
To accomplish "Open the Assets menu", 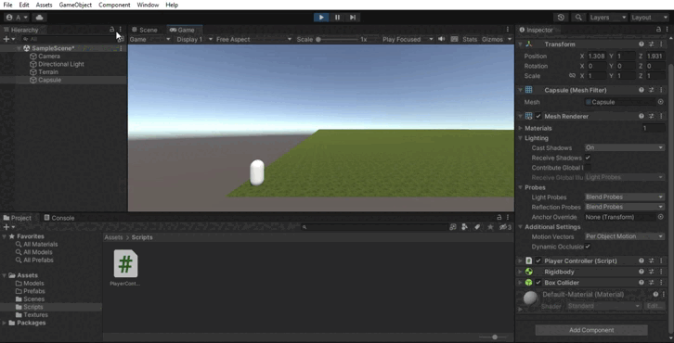I will [44, 5].
